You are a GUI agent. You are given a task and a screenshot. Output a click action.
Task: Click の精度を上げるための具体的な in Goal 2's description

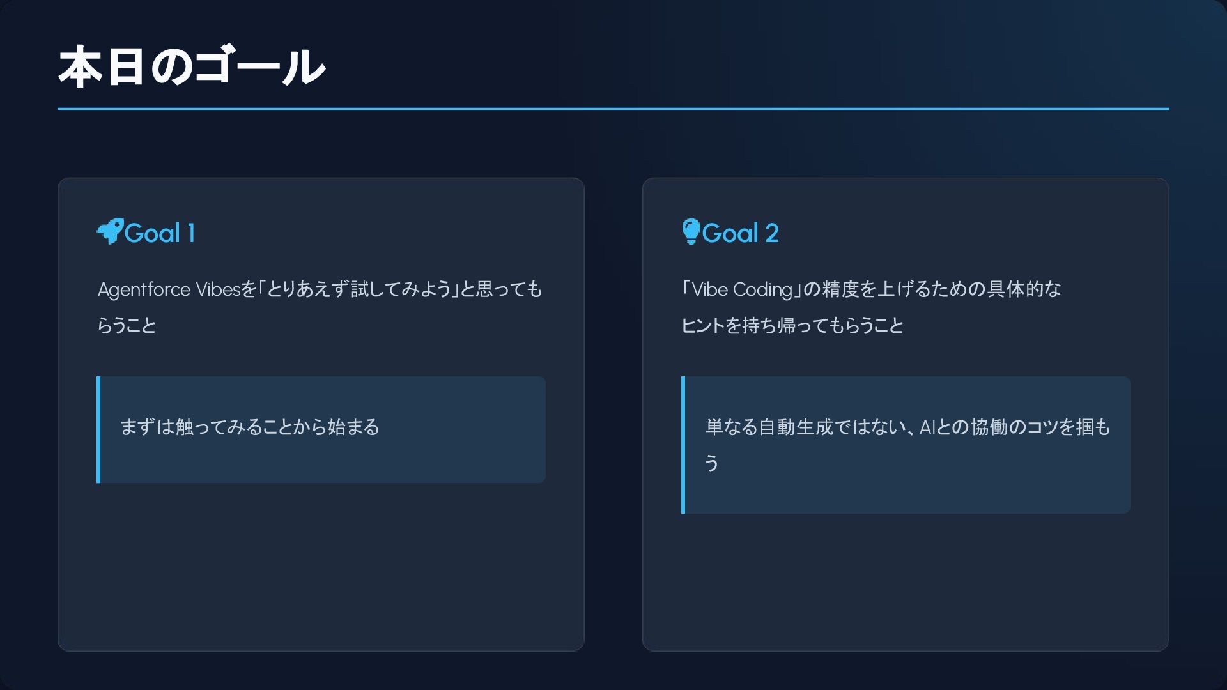pos(933,290)
